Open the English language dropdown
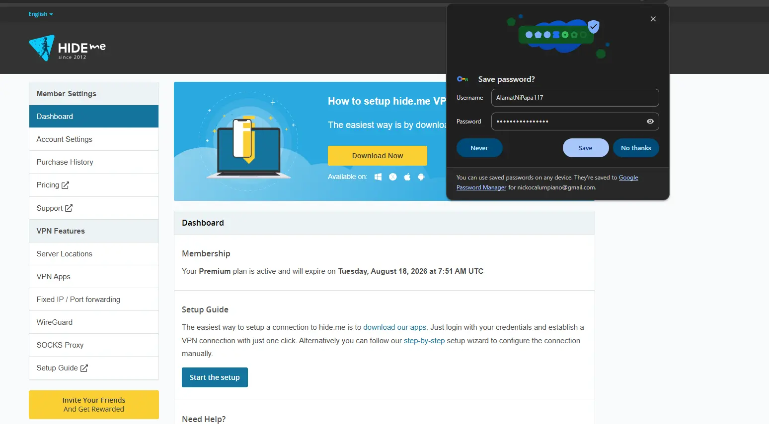The width and height of the screenshot is (769, 424). tap(41, 14)
